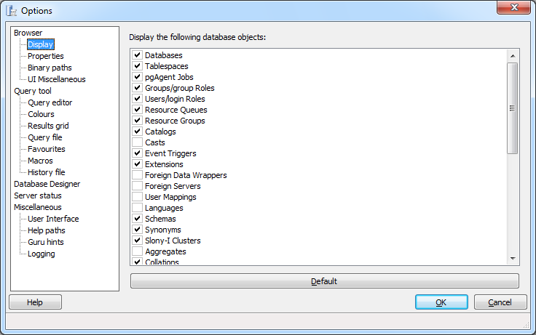Click the pgAdmin icon in title bar
Screen dimensions: 536x335
coord(12,10)
